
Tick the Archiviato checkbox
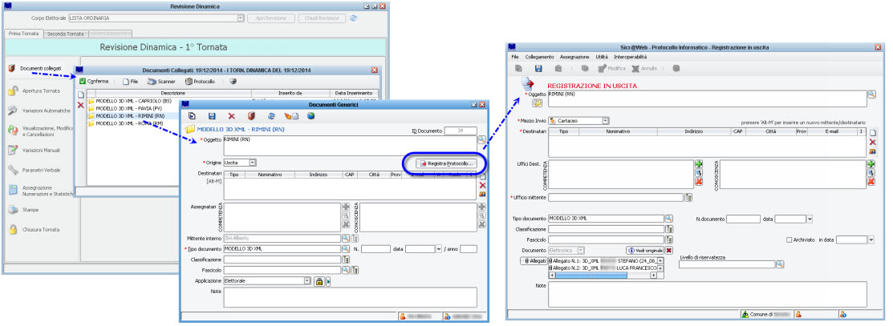tap(789, 240)
